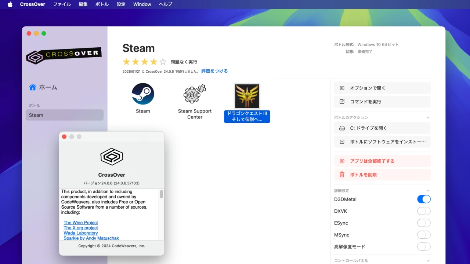
Task: Click the 準備完了 status value
Action: click(365, 52)
